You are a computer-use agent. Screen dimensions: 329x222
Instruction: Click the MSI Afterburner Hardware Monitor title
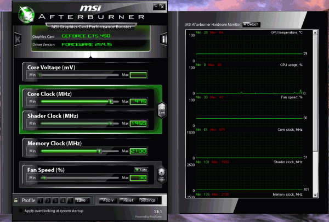pos(213,25)
